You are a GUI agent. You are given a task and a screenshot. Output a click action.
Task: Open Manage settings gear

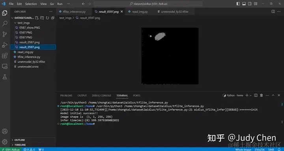(x=5, y=142)
